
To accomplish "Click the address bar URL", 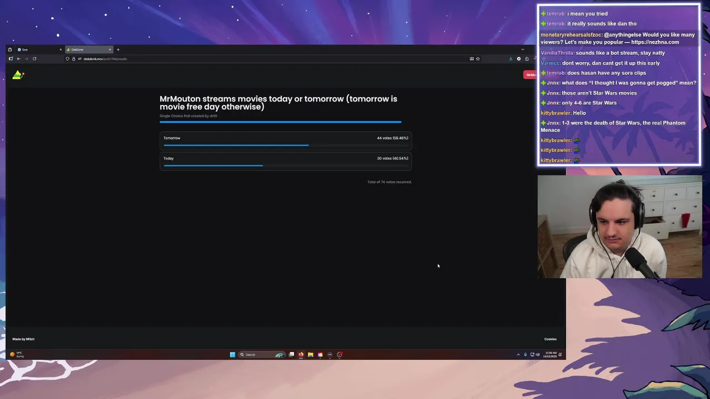I will (105, 59).
